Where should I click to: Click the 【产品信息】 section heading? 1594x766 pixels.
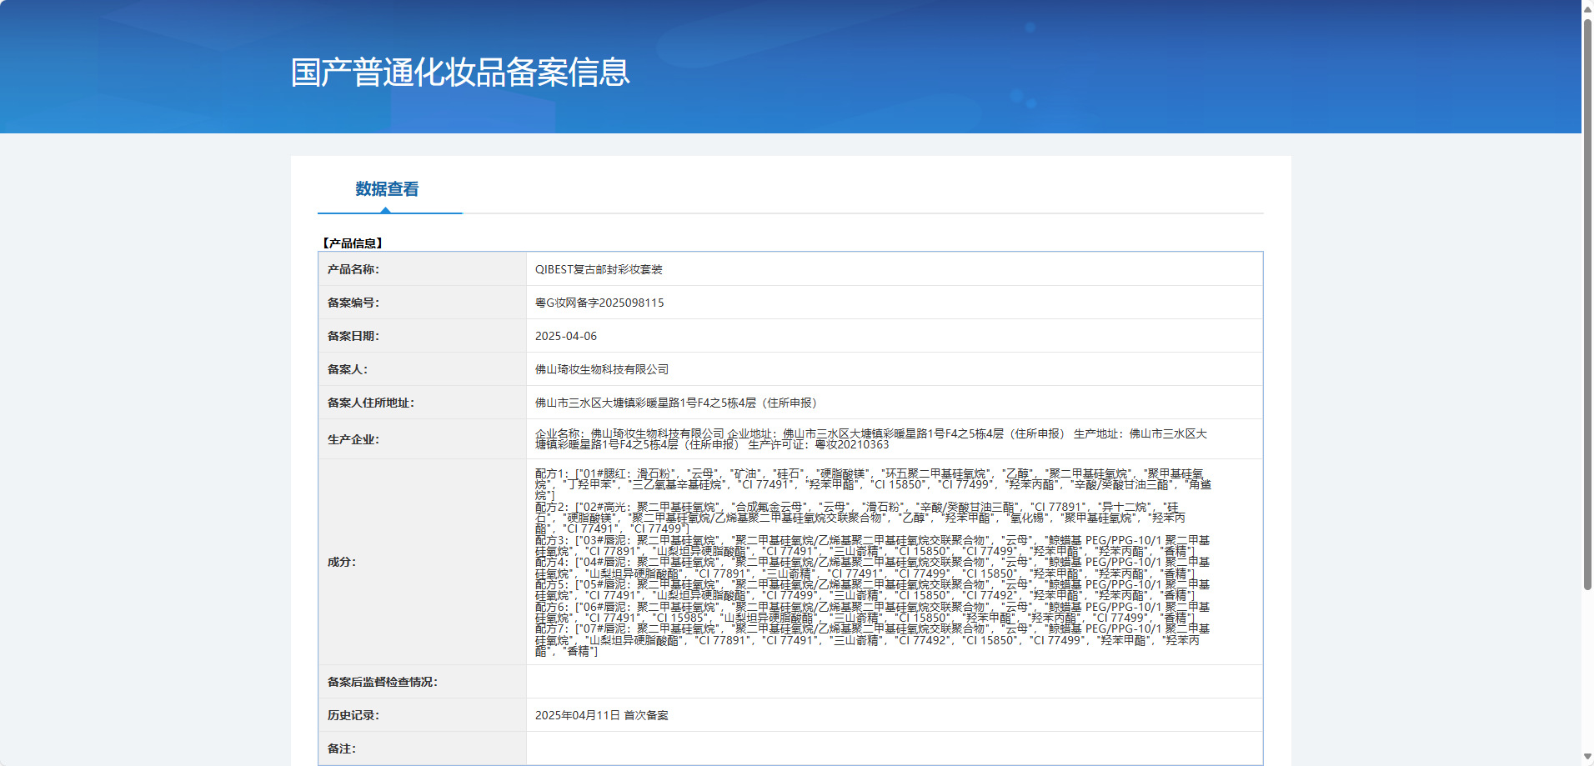click(352, 243)
